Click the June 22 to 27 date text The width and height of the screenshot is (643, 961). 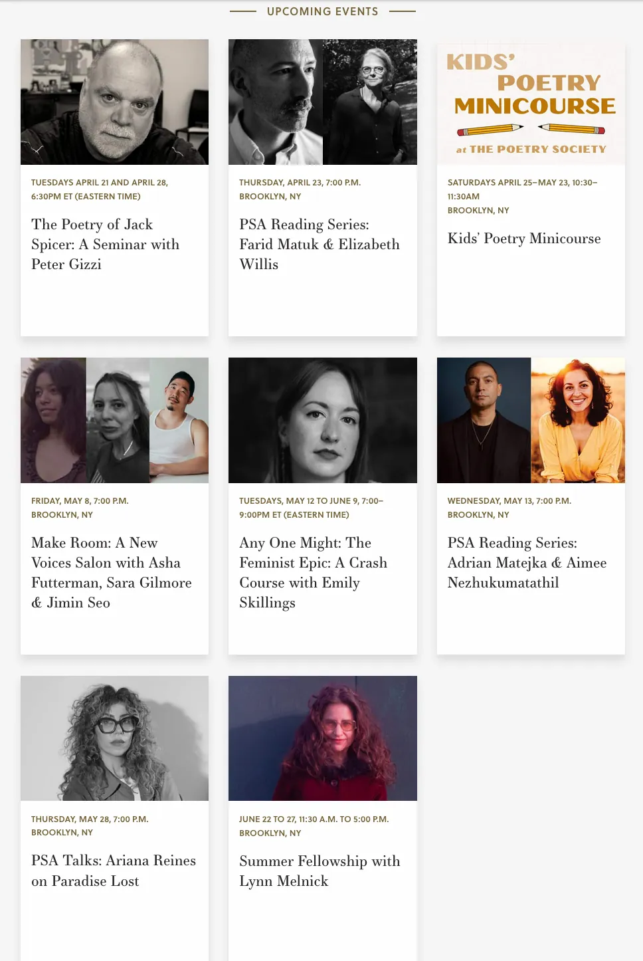[x=314, y=819]
